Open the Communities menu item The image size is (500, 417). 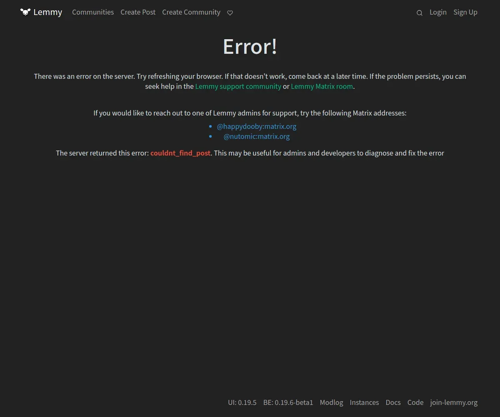coord(93,12)
